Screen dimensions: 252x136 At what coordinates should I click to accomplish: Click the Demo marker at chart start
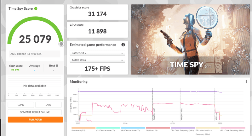(x=79, y=118)
